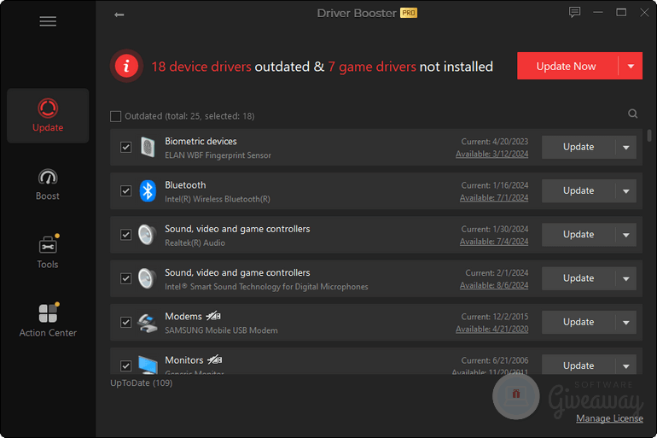Open Available: 3/12/2024 link
The width and height of the screenshot is (657, 438).
[x=492, y=154]
